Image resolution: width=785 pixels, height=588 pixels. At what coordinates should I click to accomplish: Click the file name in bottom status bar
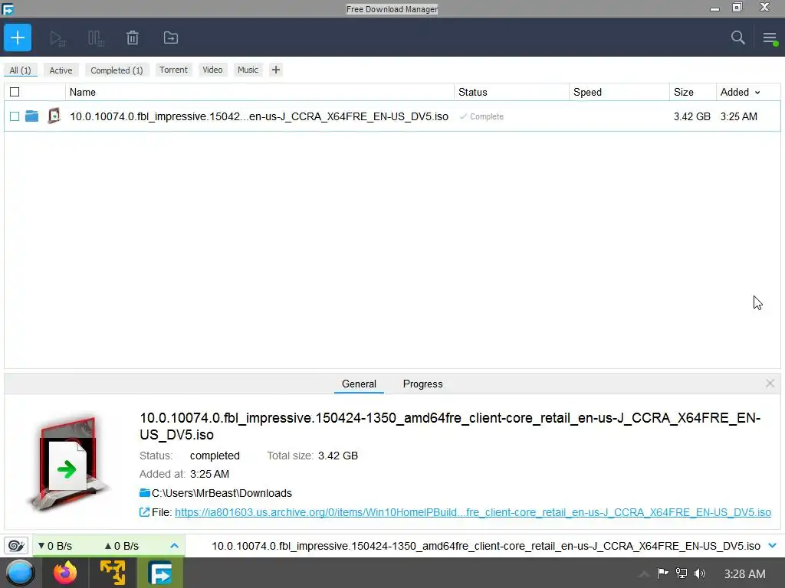click(485, 545)
